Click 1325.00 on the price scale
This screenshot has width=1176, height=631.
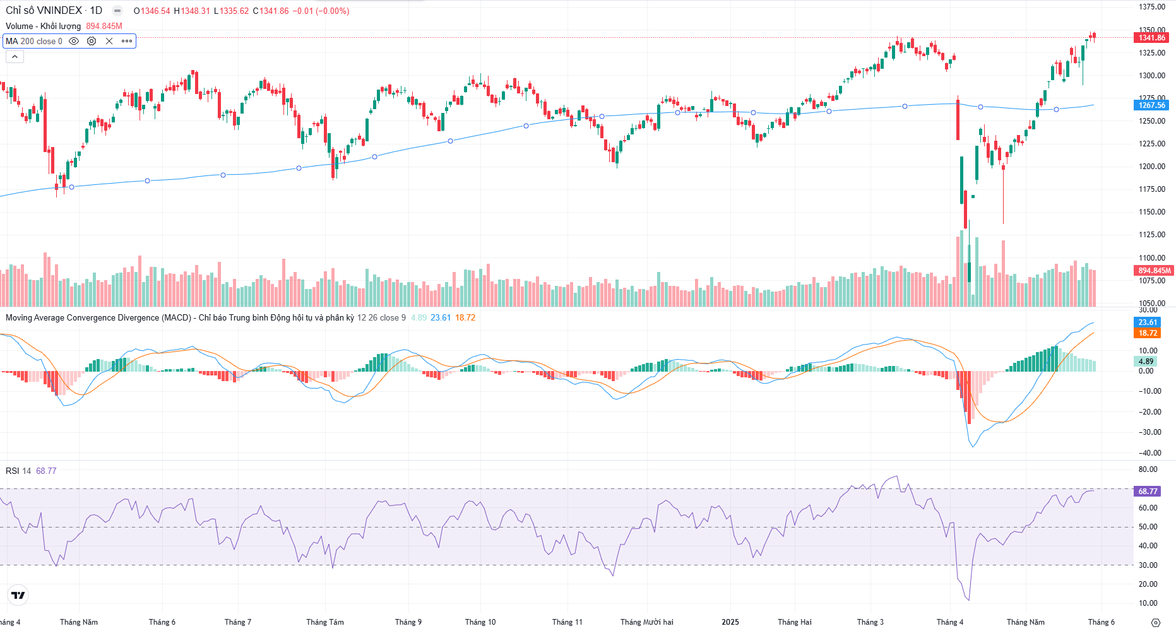(1152, 53)
